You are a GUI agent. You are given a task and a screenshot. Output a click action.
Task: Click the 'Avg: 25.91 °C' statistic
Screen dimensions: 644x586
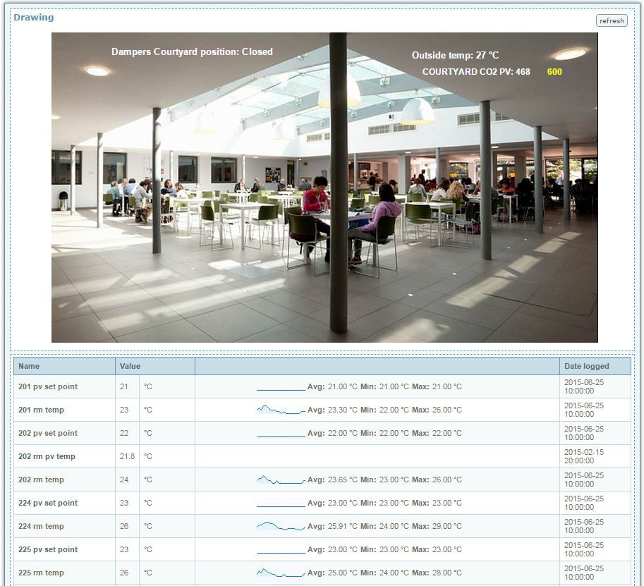[332, 526]
